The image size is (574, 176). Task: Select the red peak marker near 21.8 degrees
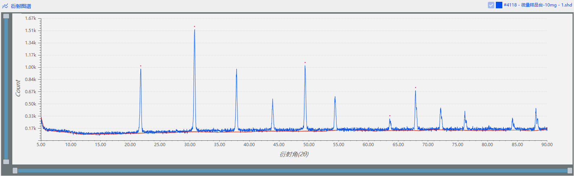tap(141, 66)
